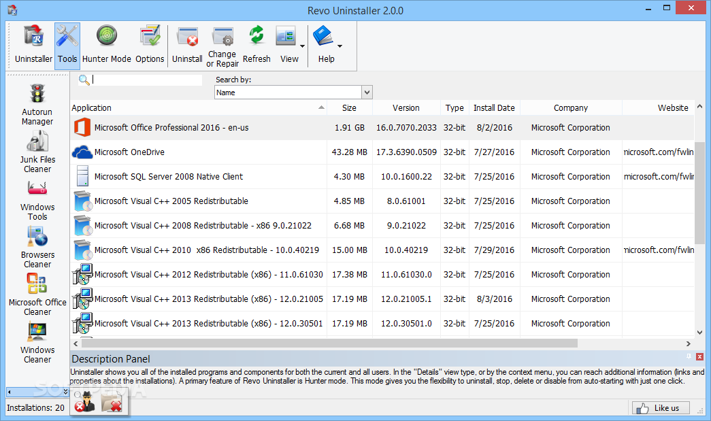Sort list by Version column
The image size is (711, 421).
pyautogui.click(x=406, y=108)
